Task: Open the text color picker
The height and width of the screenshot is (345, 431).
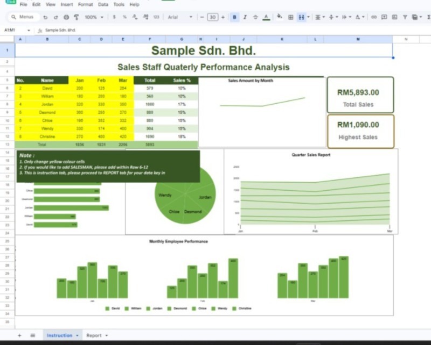Action: tap(266, 17)
